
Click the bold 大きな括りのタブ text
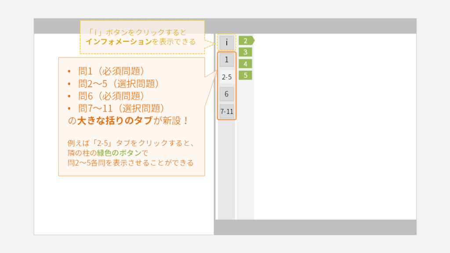click(x=115, y=121)
